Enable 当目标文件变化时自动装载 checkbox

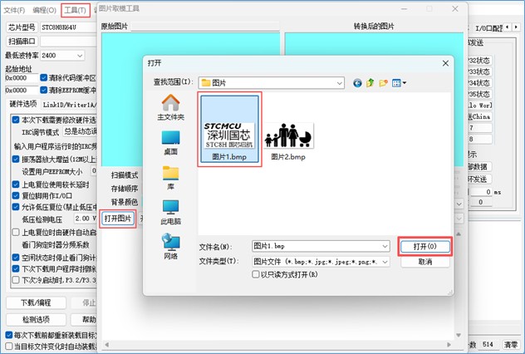pyautogui.click(x=9, y=346)
